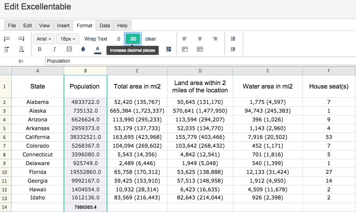The image size is (356, 212).
Task: Click the formula bar containing Population
Action: (x=201, y=61)
